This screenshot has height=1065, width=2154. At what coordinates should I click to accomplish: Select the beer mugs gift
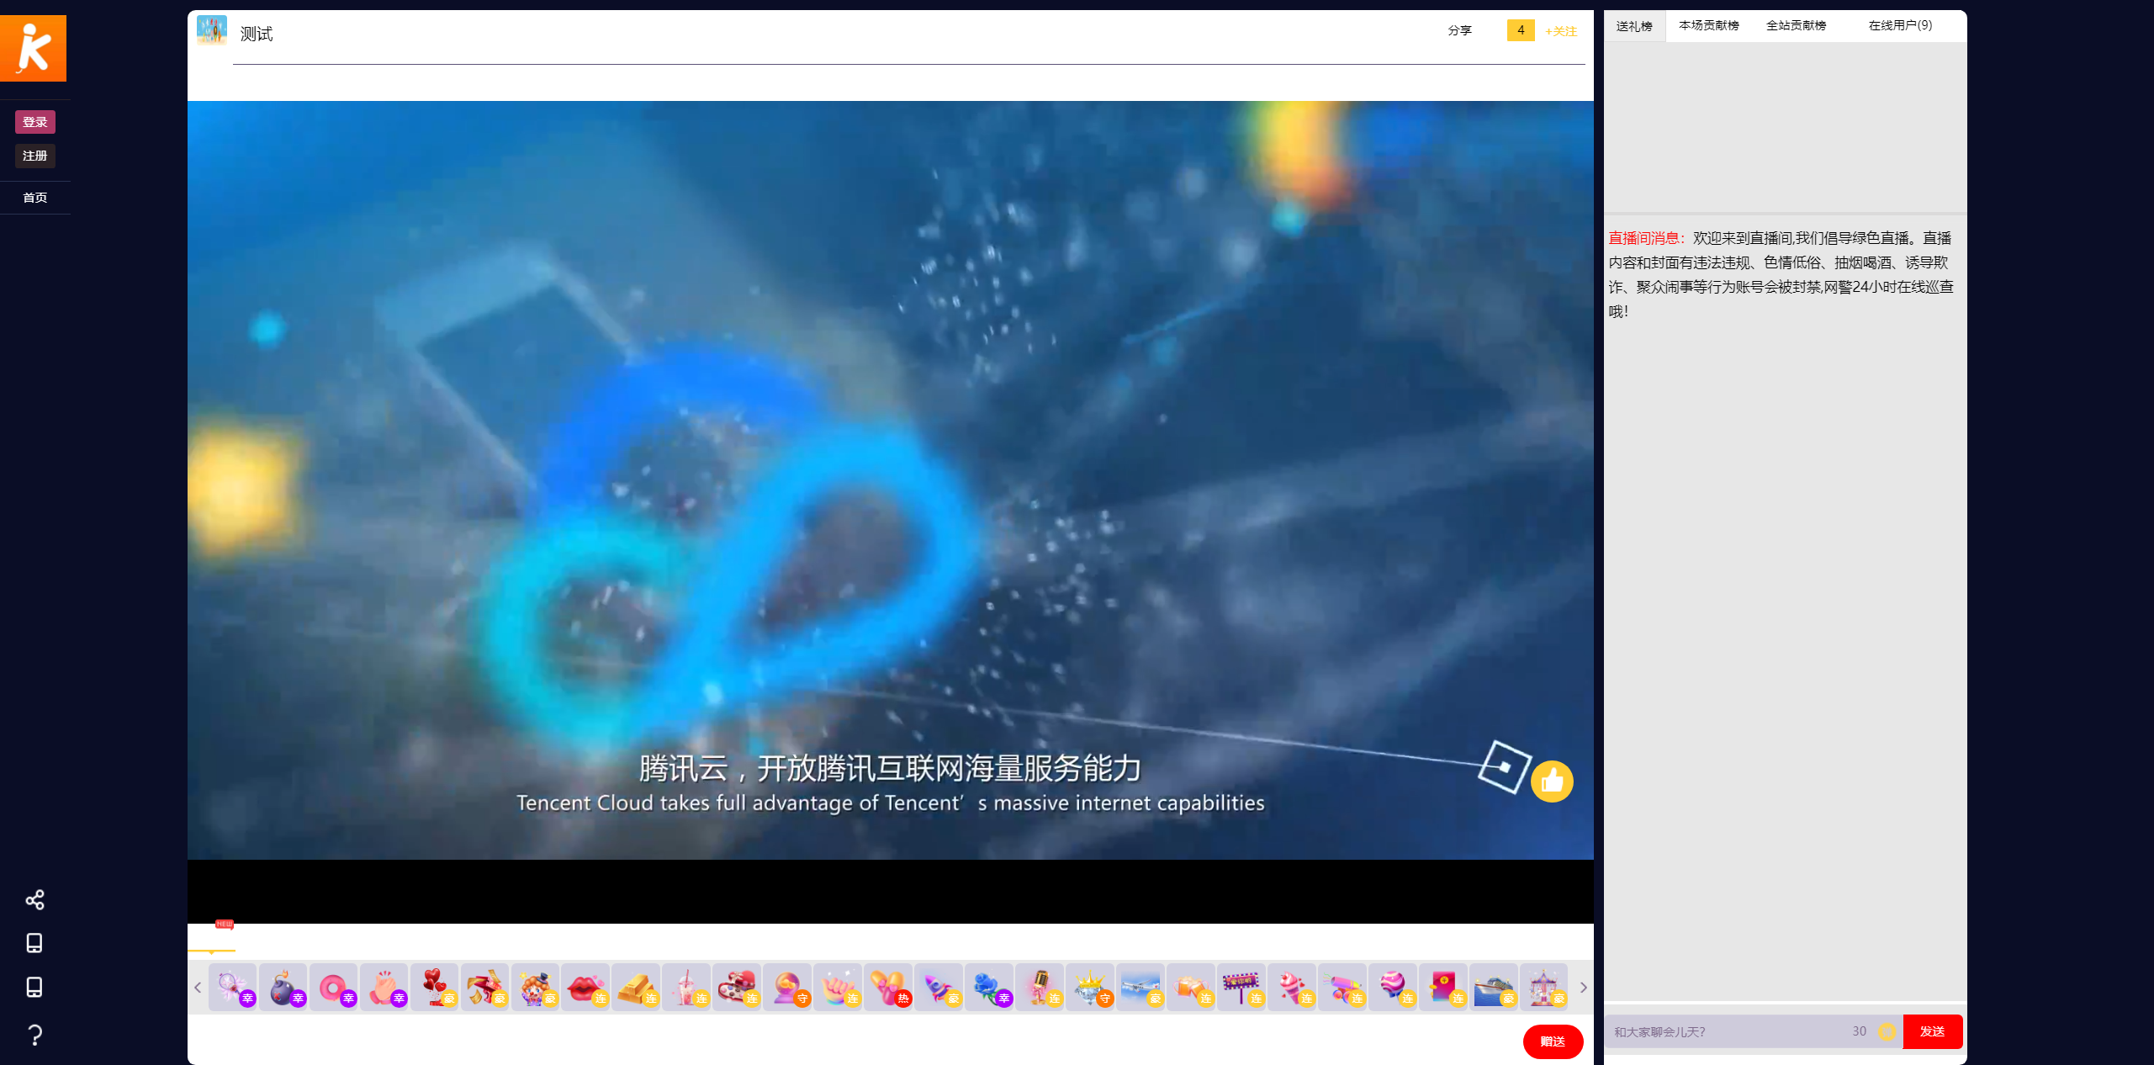[1191, 987]
